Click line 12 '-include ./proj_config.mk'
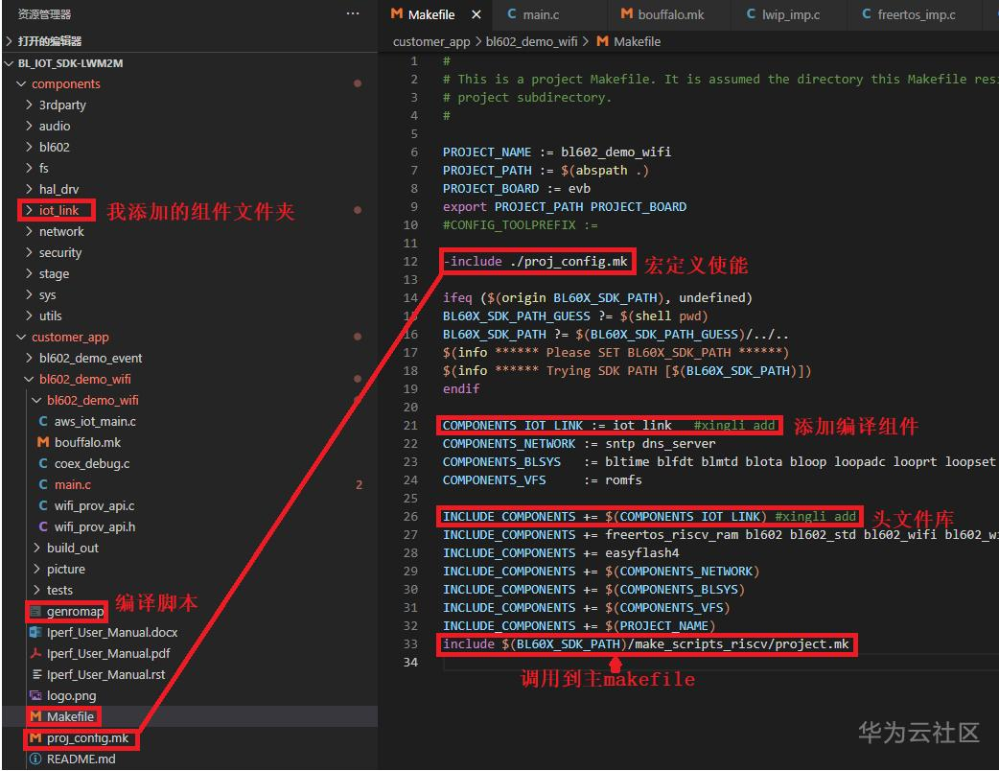Screen dimensions: 999x771 535,261
